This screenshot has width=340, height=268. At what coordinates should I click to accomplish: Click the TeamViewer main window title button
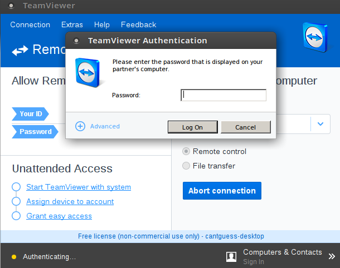(x=11, y=6)
